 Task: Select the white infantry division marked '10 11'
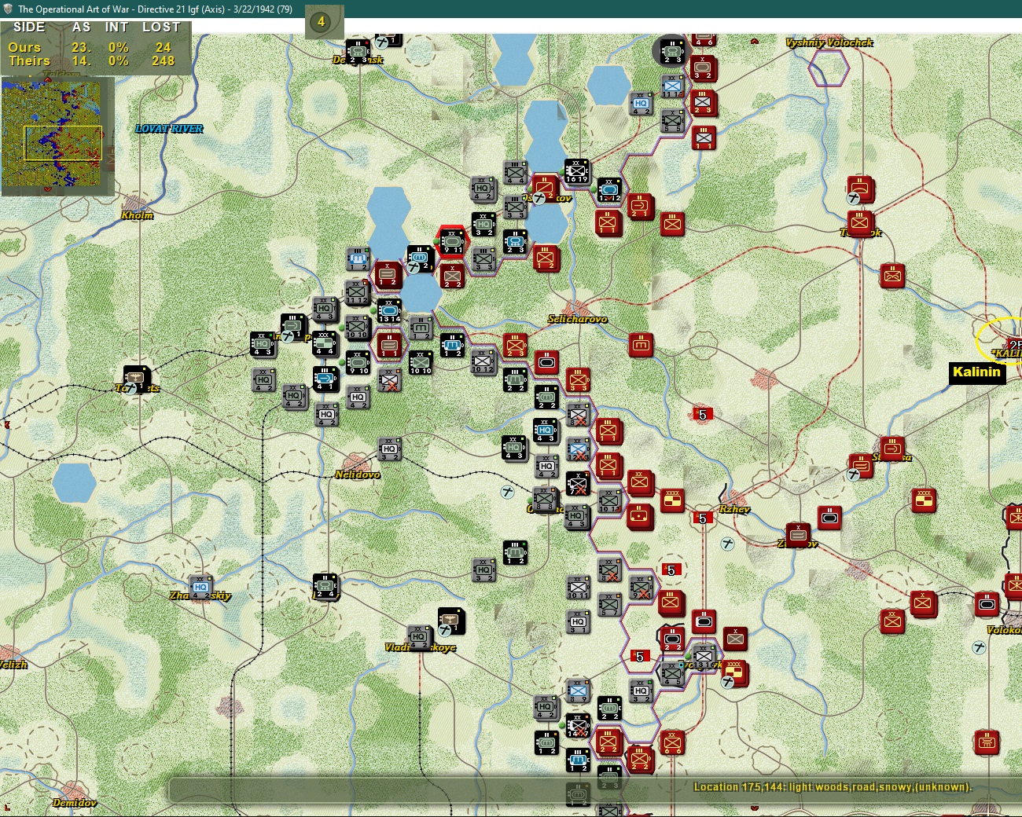click(578, 587)
